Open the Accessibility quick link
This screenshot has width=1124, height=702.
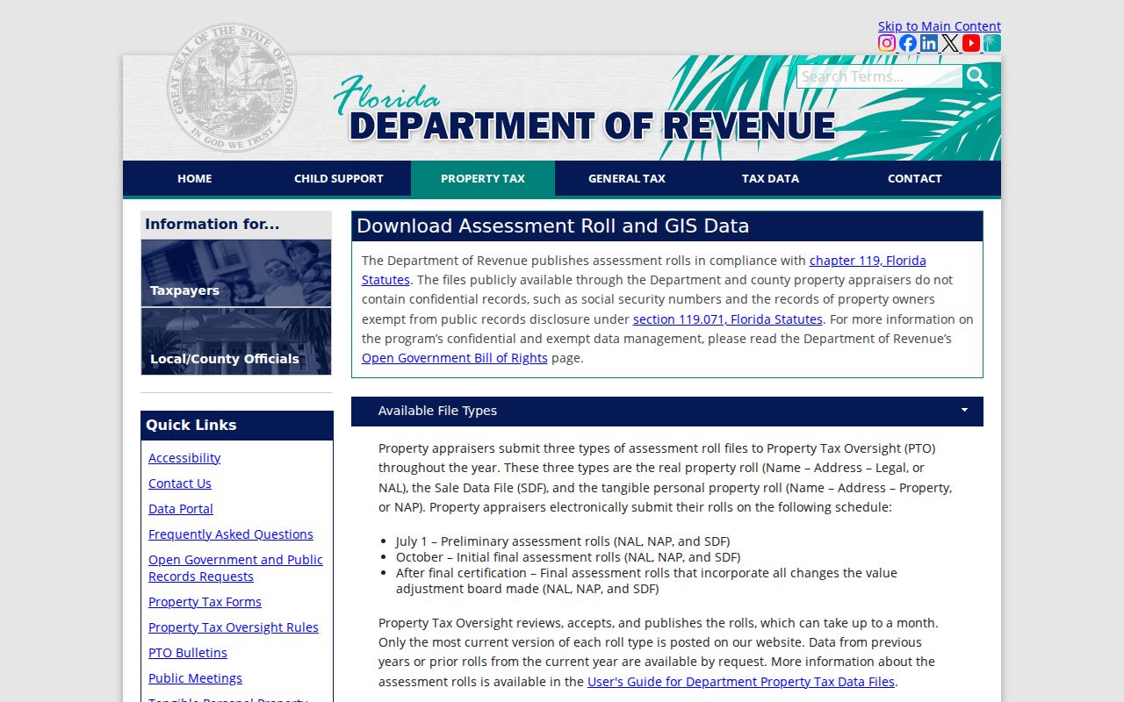(184, 458)
